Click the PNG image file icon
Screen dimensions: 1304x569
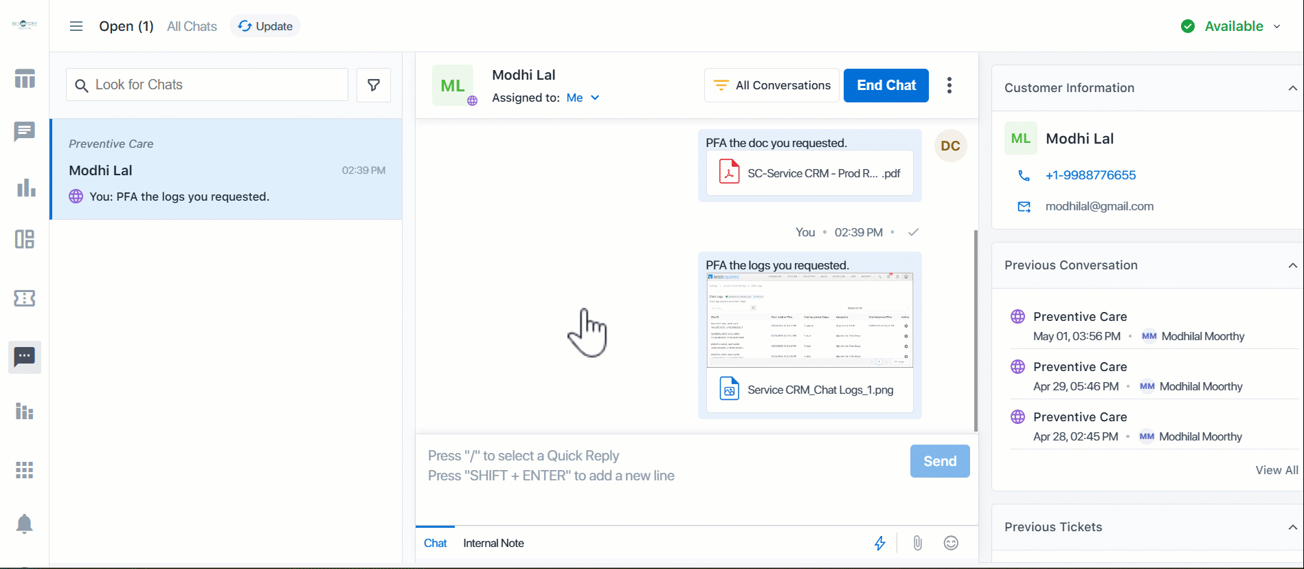tap(729, 389)
